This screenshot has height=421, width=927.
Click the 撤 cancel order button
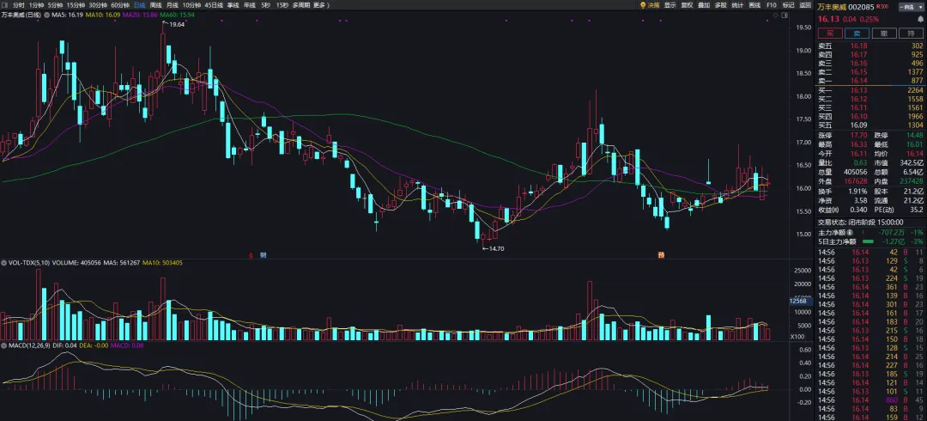coord(884,34)
